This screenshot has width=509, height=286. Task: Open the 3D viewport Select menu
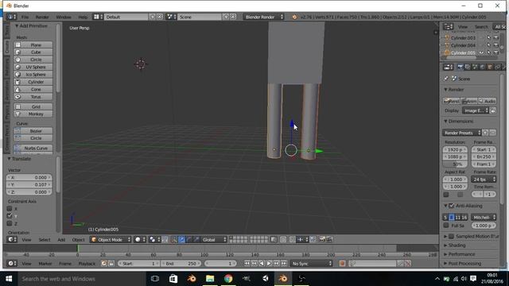[x=45, y=240]
